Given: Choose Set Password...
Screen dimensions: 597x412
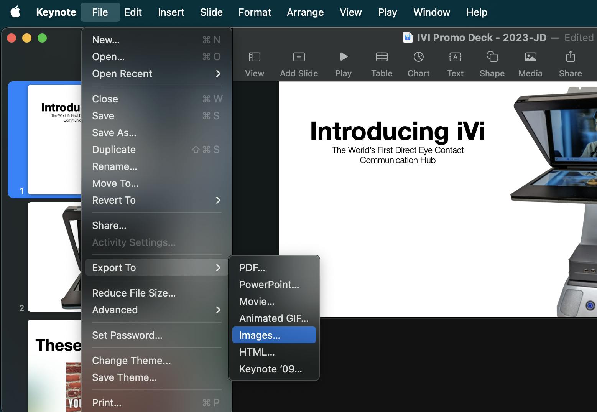Looking at the screenshot, I should coord(156,335).
